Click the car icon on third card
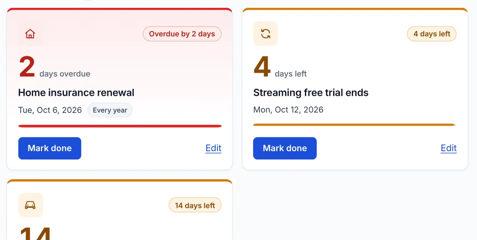The image size is (477, 240). [30, 205]
